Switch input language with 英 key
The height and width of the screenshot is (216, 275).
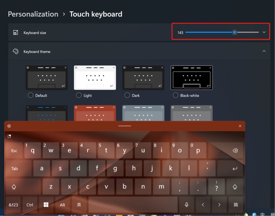(79, 205)
